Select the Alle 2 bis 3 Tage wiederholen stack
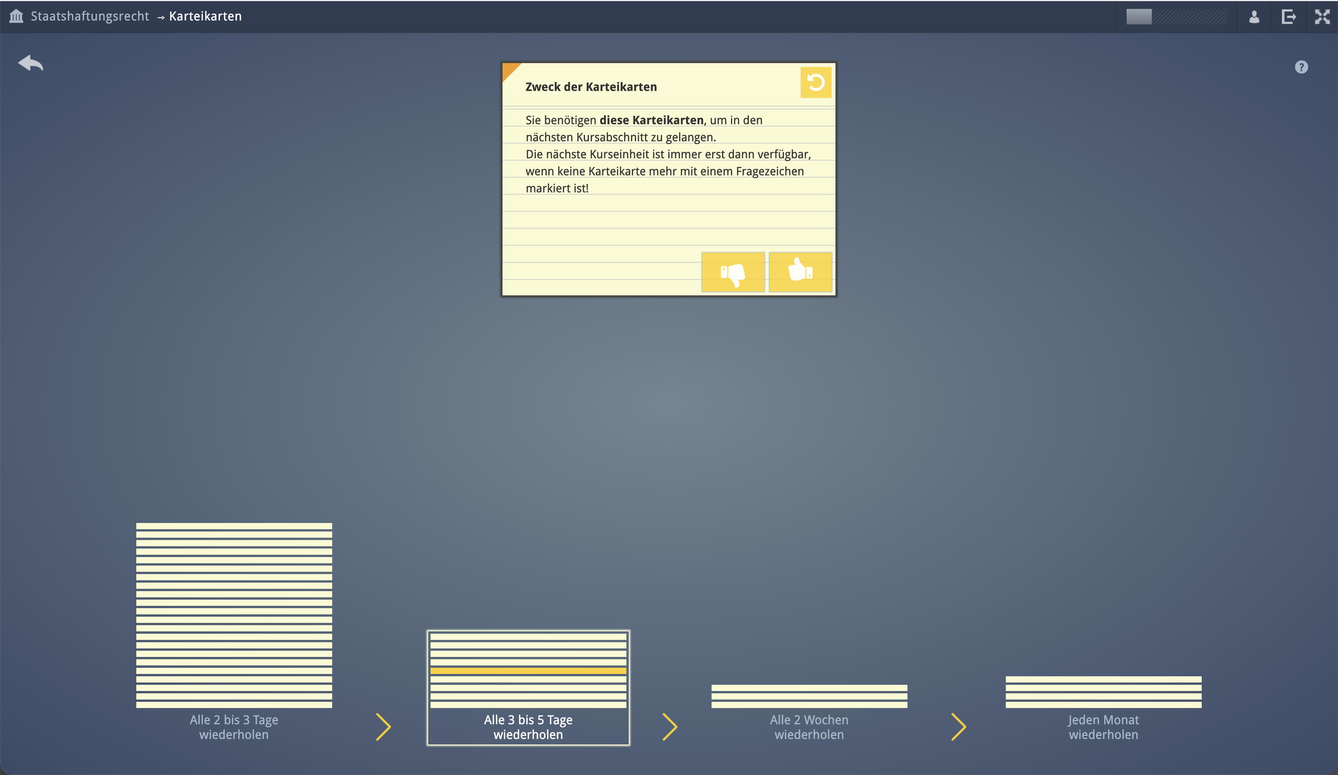The image size is (1338, 775). (x=233, y=616)
